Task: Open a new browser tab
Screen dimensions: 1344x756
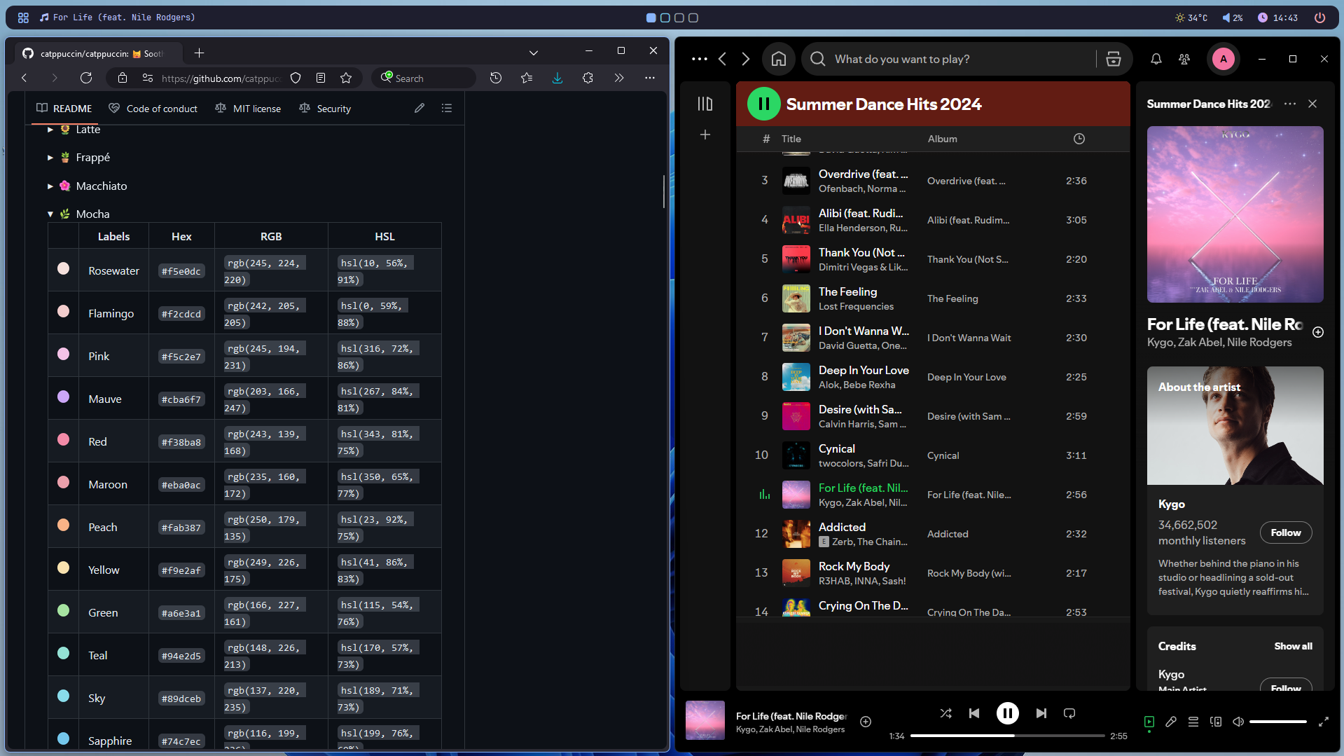Action: tap(199, 53)
